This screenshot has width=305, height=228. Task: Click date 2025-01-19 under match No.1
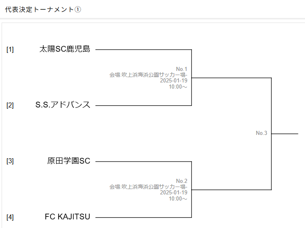click(x=174, y=80)
